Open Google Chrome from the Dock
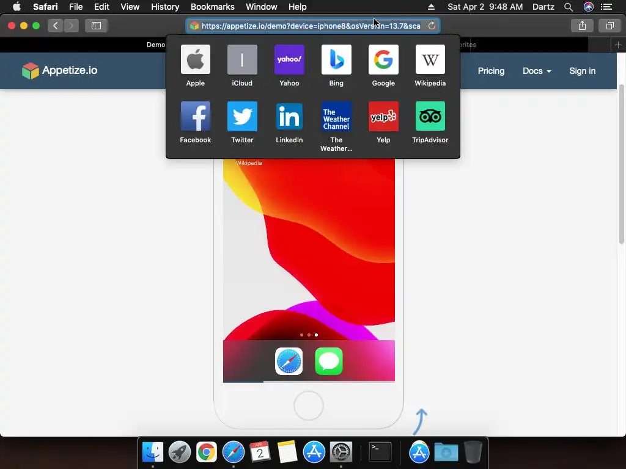 point(206,452)
